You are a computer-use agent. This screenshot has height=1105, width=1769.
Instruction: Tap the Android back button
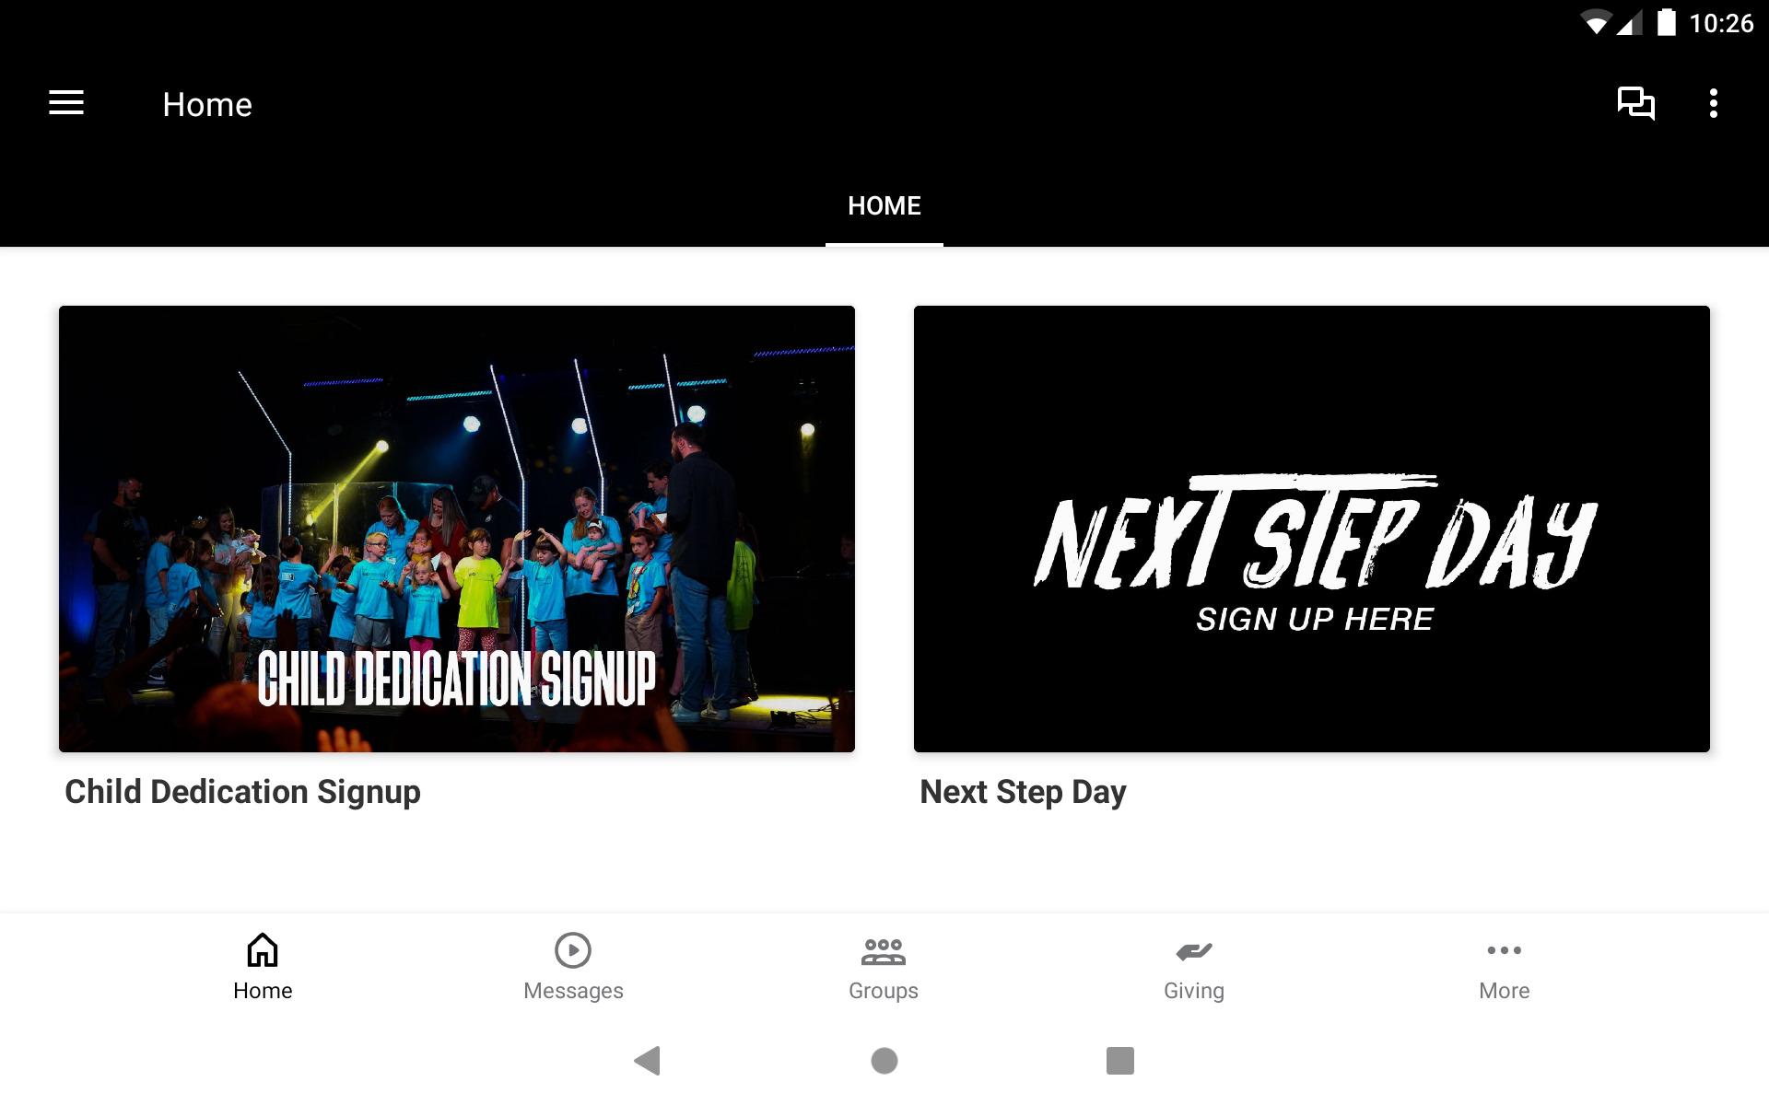[x=648, y=1061]
